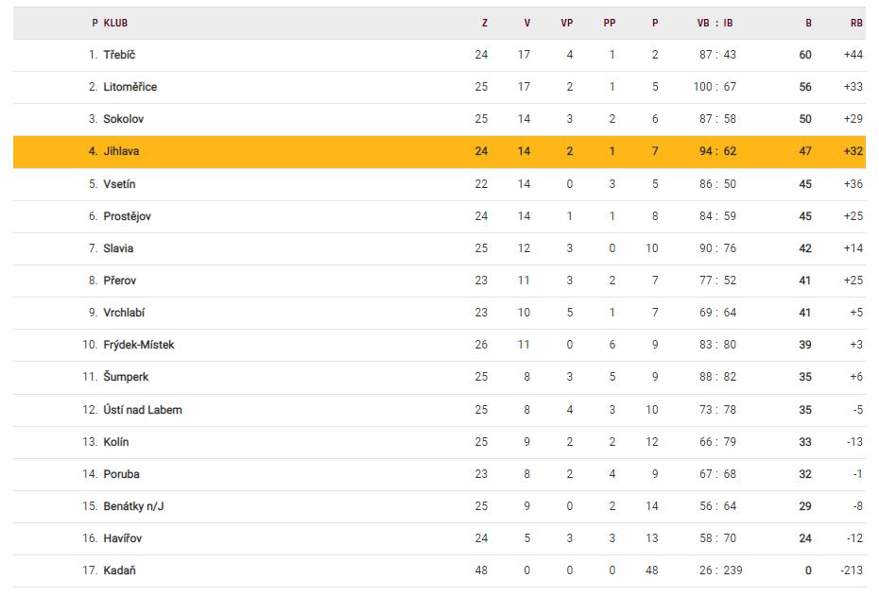Click the VB : IB column header

pyautogui.click(x=716, y=23)
